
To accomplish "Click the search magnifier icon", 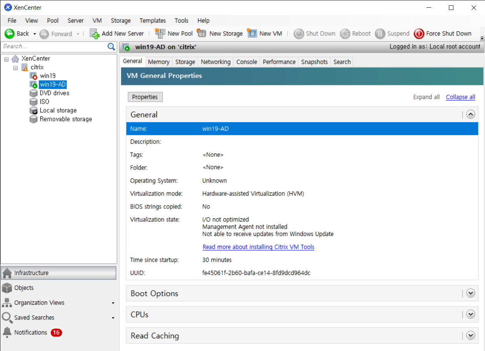I will [x=111, y=47].
